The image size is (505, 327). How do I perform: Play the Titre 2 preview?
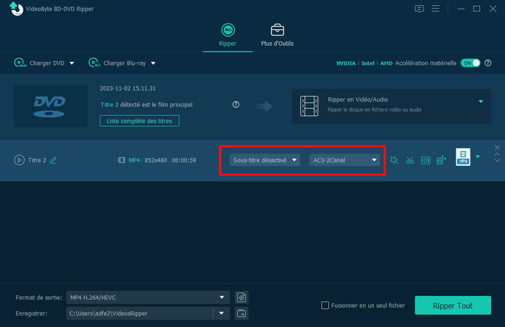(20, 160)
